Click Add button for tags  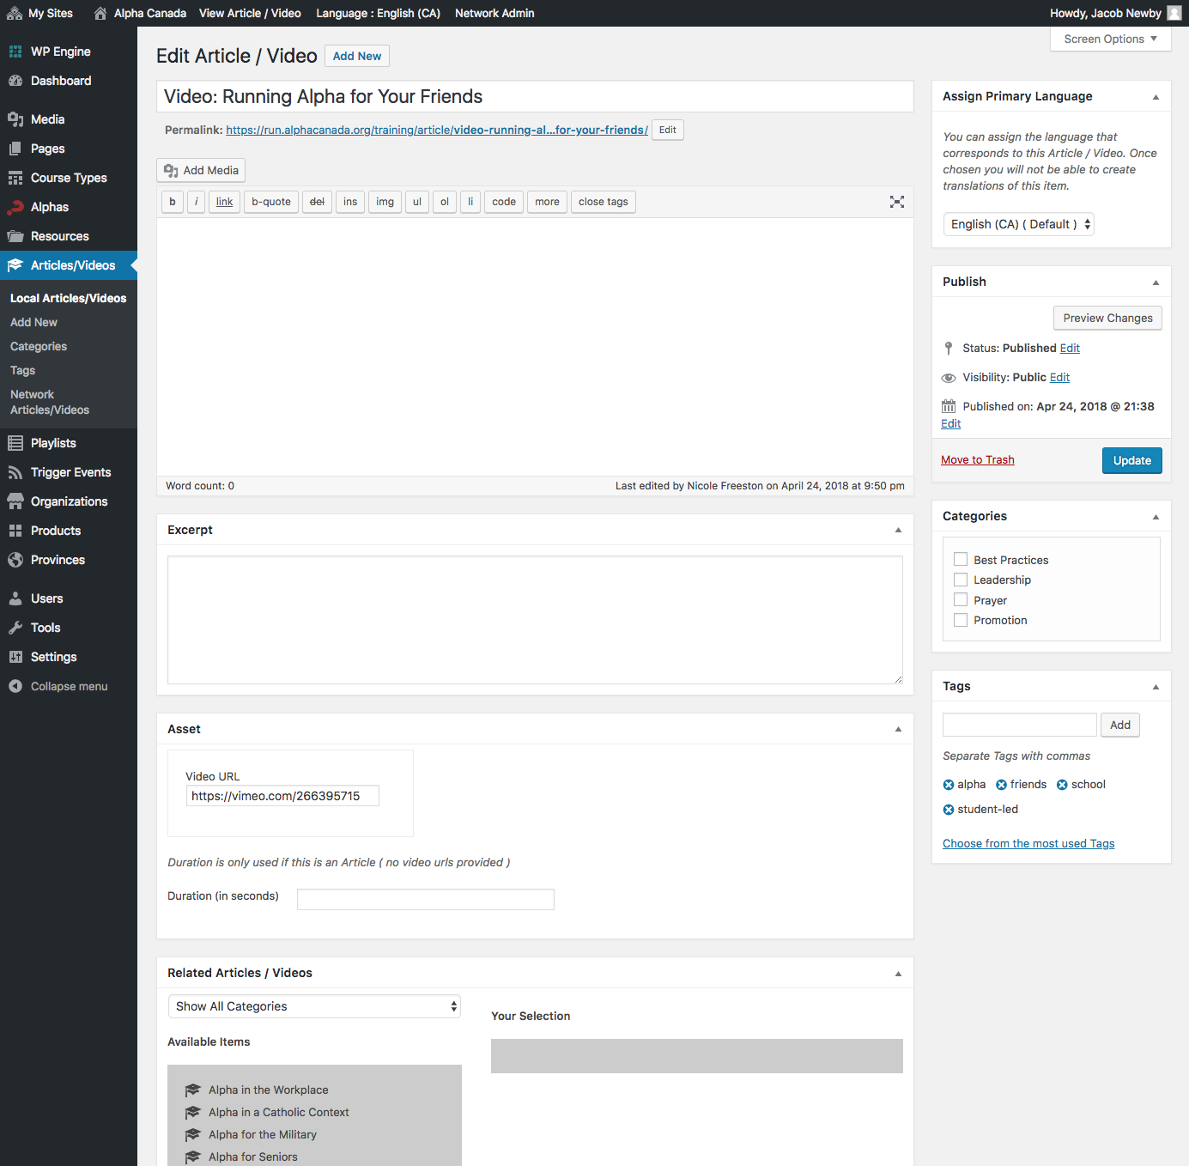coord(1120,725)
